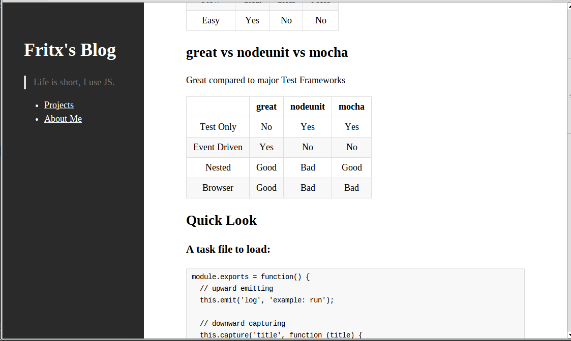Viewport: 571px width, 341px height.
Task: Click the 'Nested' row label
Action: click(x=218, y=167)
